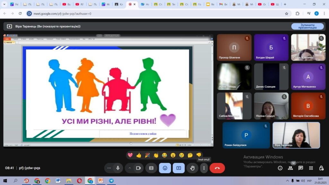Click the raise hand button
The height and width of the screenshot is (185, 329).
coord(192,168)
